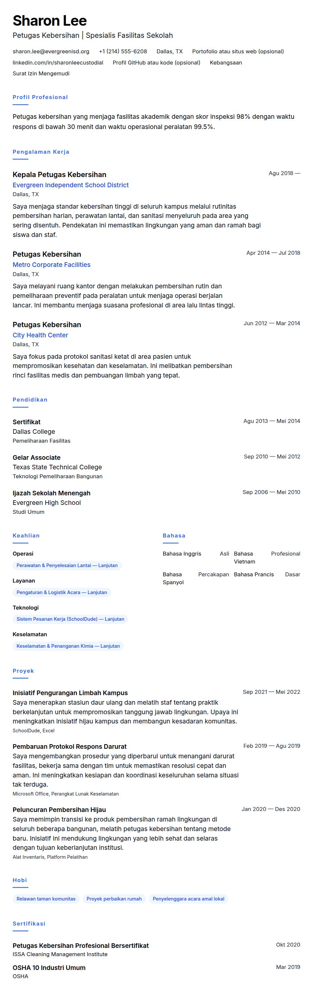This screenshot has width=313, height=993.
Task: Open City Health Center link
Action: click(40, 335)
